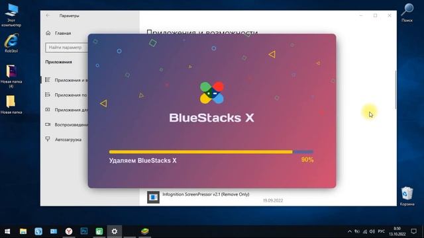This screenshot has height=238, width=424.
Task: Show hidden system tray icons
Action: pyautogui.click(x=350, y=231)
